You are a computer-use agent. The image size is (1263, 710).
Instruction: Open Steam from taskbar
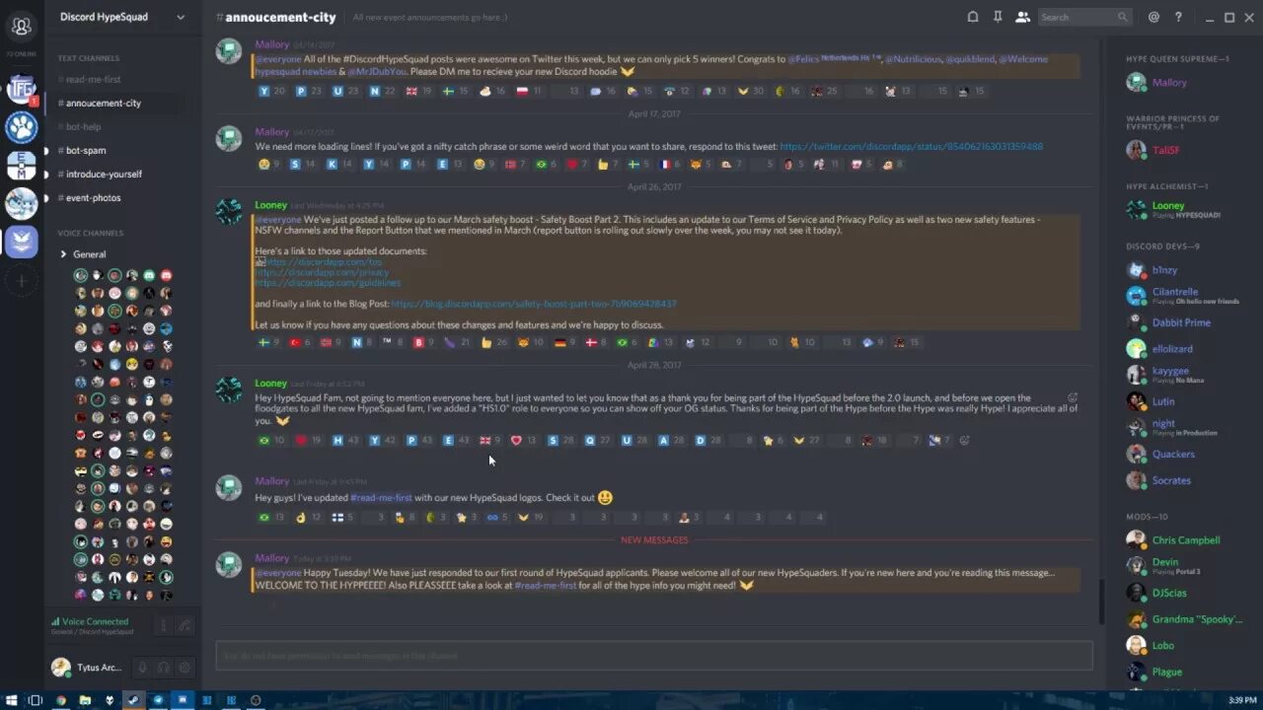[x=133, y=700]
